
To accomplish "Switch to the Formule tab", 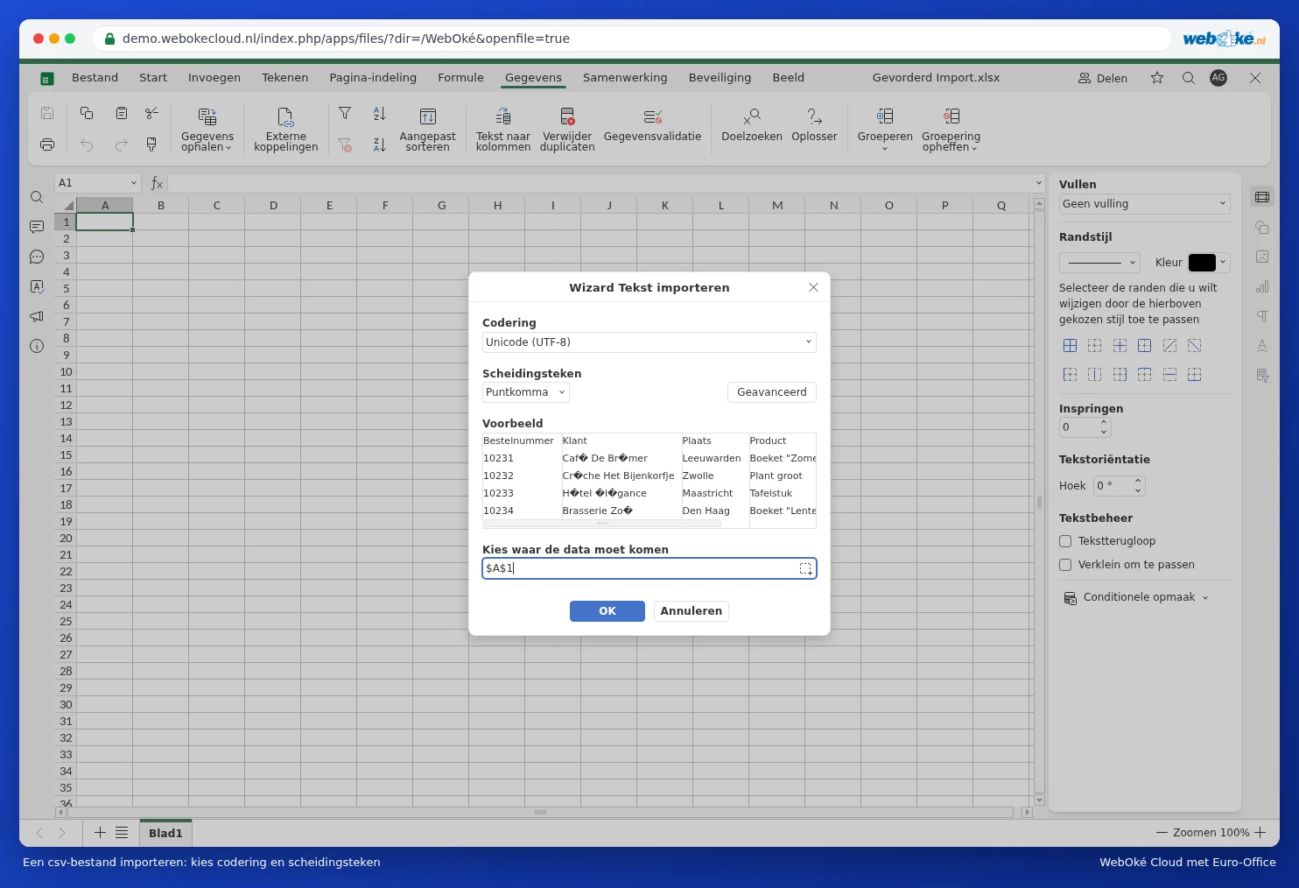I will (x=460, y=78).
